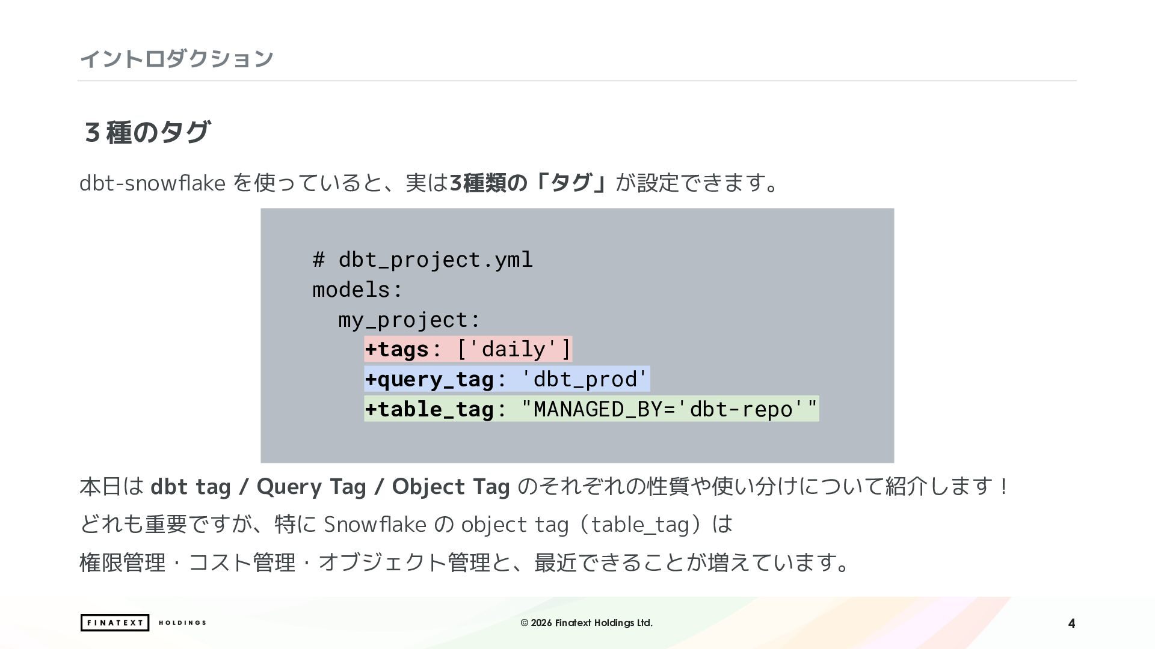Click the MANAGED_BY='dbt-repo' string
This screenshot has width=1155, height=649.
(669, 409)
